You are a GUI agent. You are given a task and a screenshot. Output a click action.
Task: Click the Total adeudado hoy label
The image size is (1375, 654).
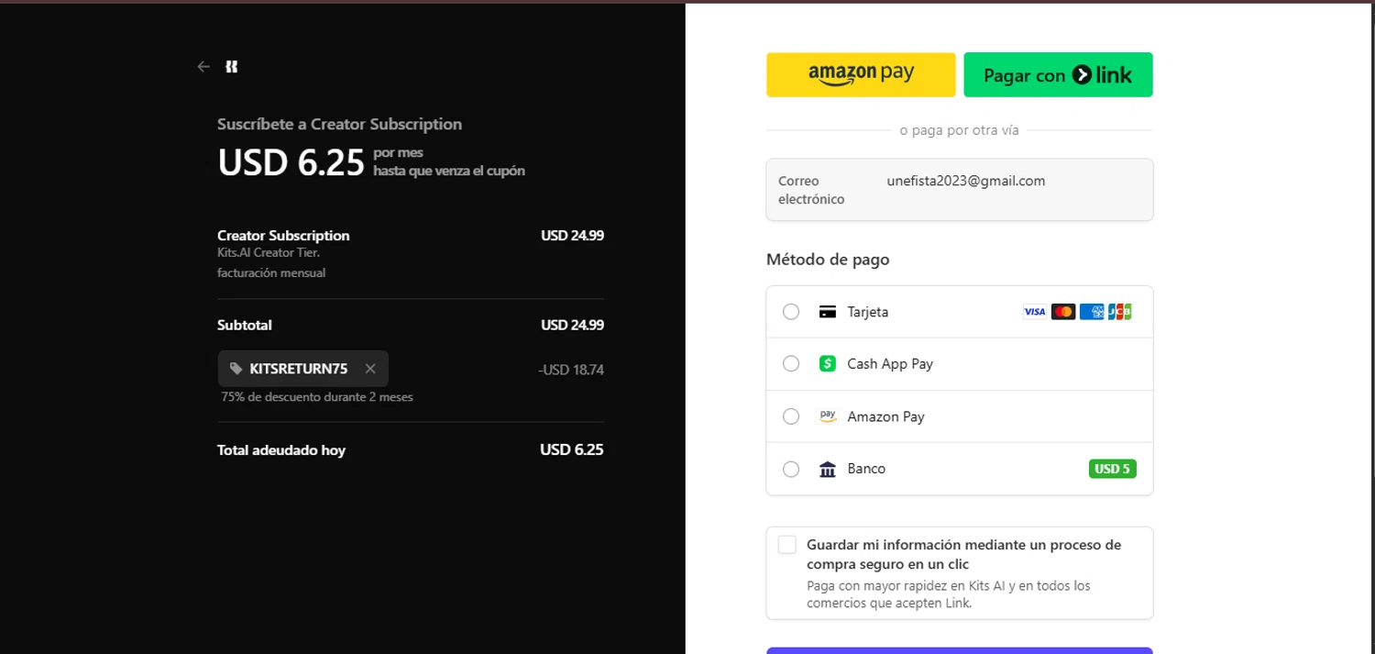coord(281,450)
